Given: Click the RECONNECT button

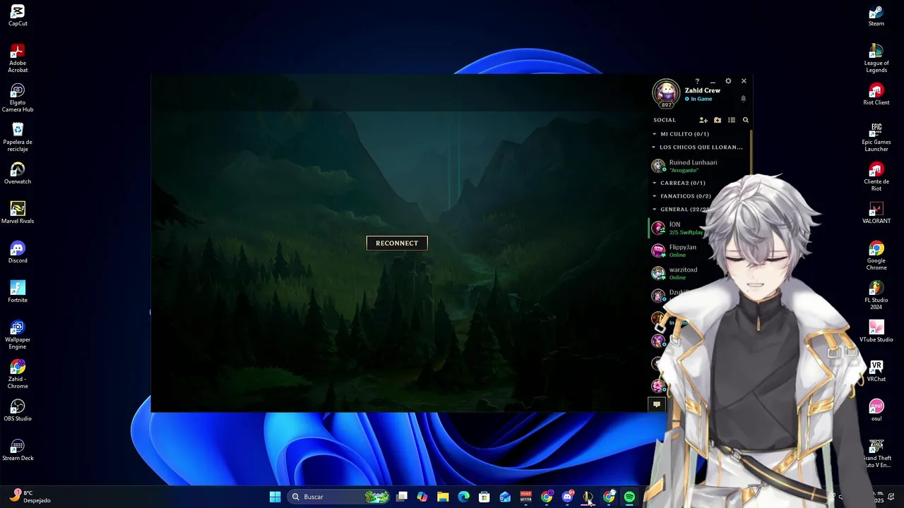Looking at the screenshot, I should point(397,243).
